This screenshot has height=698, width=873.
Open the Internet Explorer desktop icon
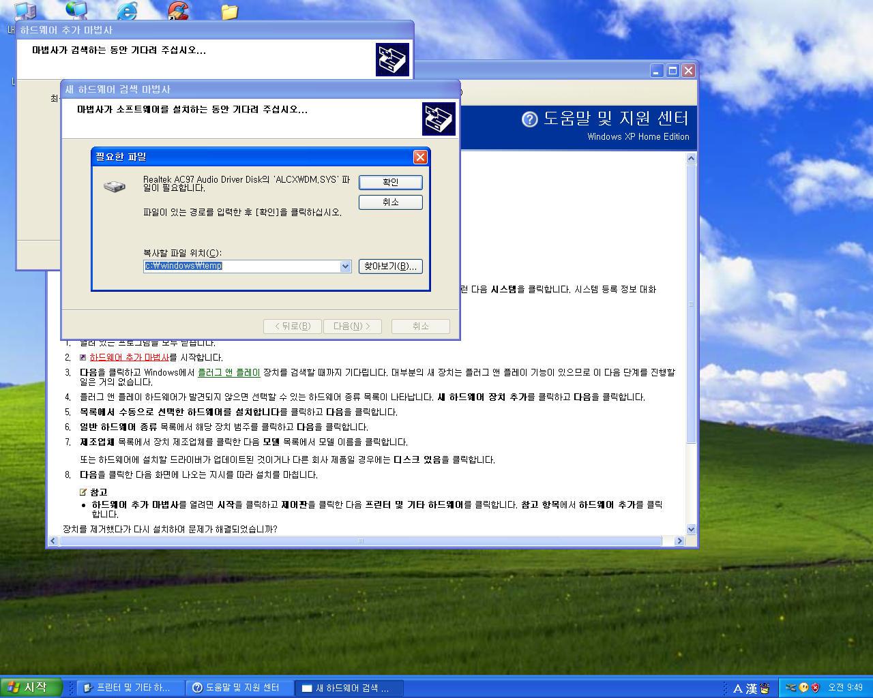coord(128,10)
